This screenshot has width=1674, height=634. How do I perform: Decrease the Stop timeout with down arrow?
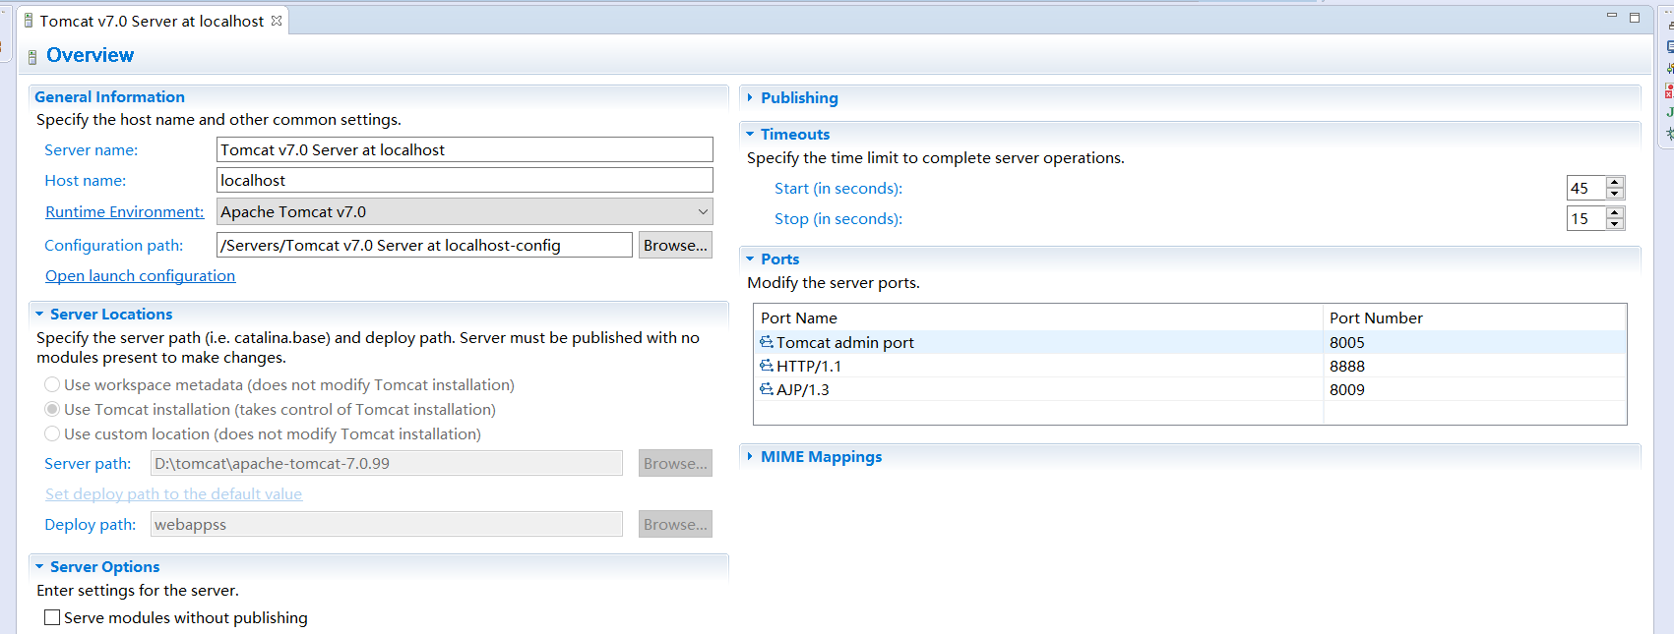point(1614,224)
